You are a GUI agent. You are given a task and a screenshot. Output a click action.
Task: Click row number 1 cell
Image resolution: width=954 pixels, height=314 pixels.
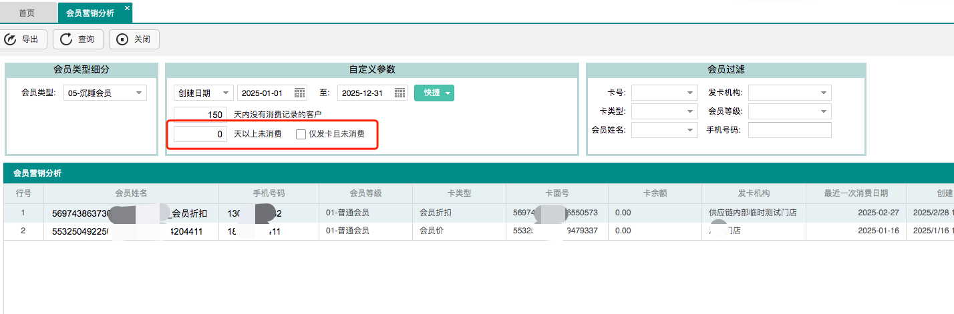[x=23, y=213]
